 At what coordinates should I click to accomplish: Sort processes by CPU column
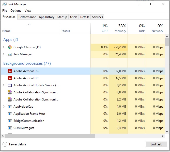[x=100, y=28]
